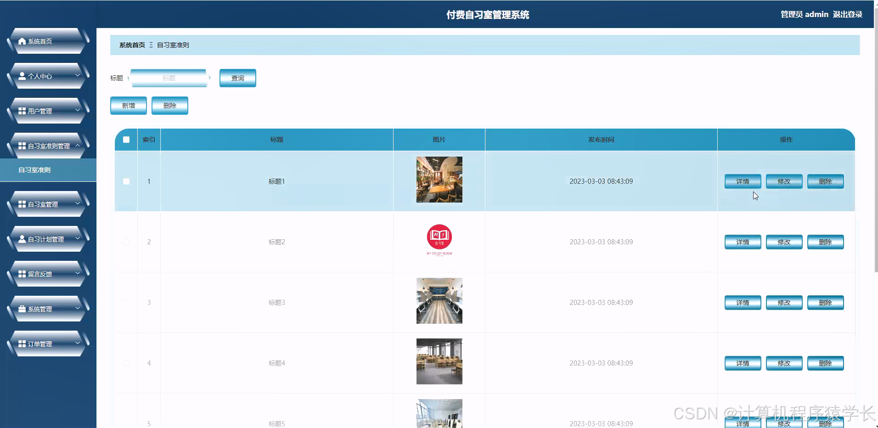Check the checkbox for row 标题2

[x=126, y=242]
